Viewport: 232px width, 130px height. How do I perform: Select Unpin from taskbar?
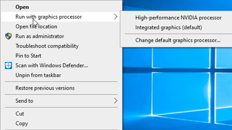pyautogui.click(x=38, y=75)
